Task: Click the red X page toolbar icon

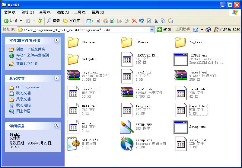Action: [98, 21]
